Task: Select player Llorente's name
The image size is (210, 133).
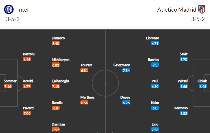Action: click(x=152, y=38)
